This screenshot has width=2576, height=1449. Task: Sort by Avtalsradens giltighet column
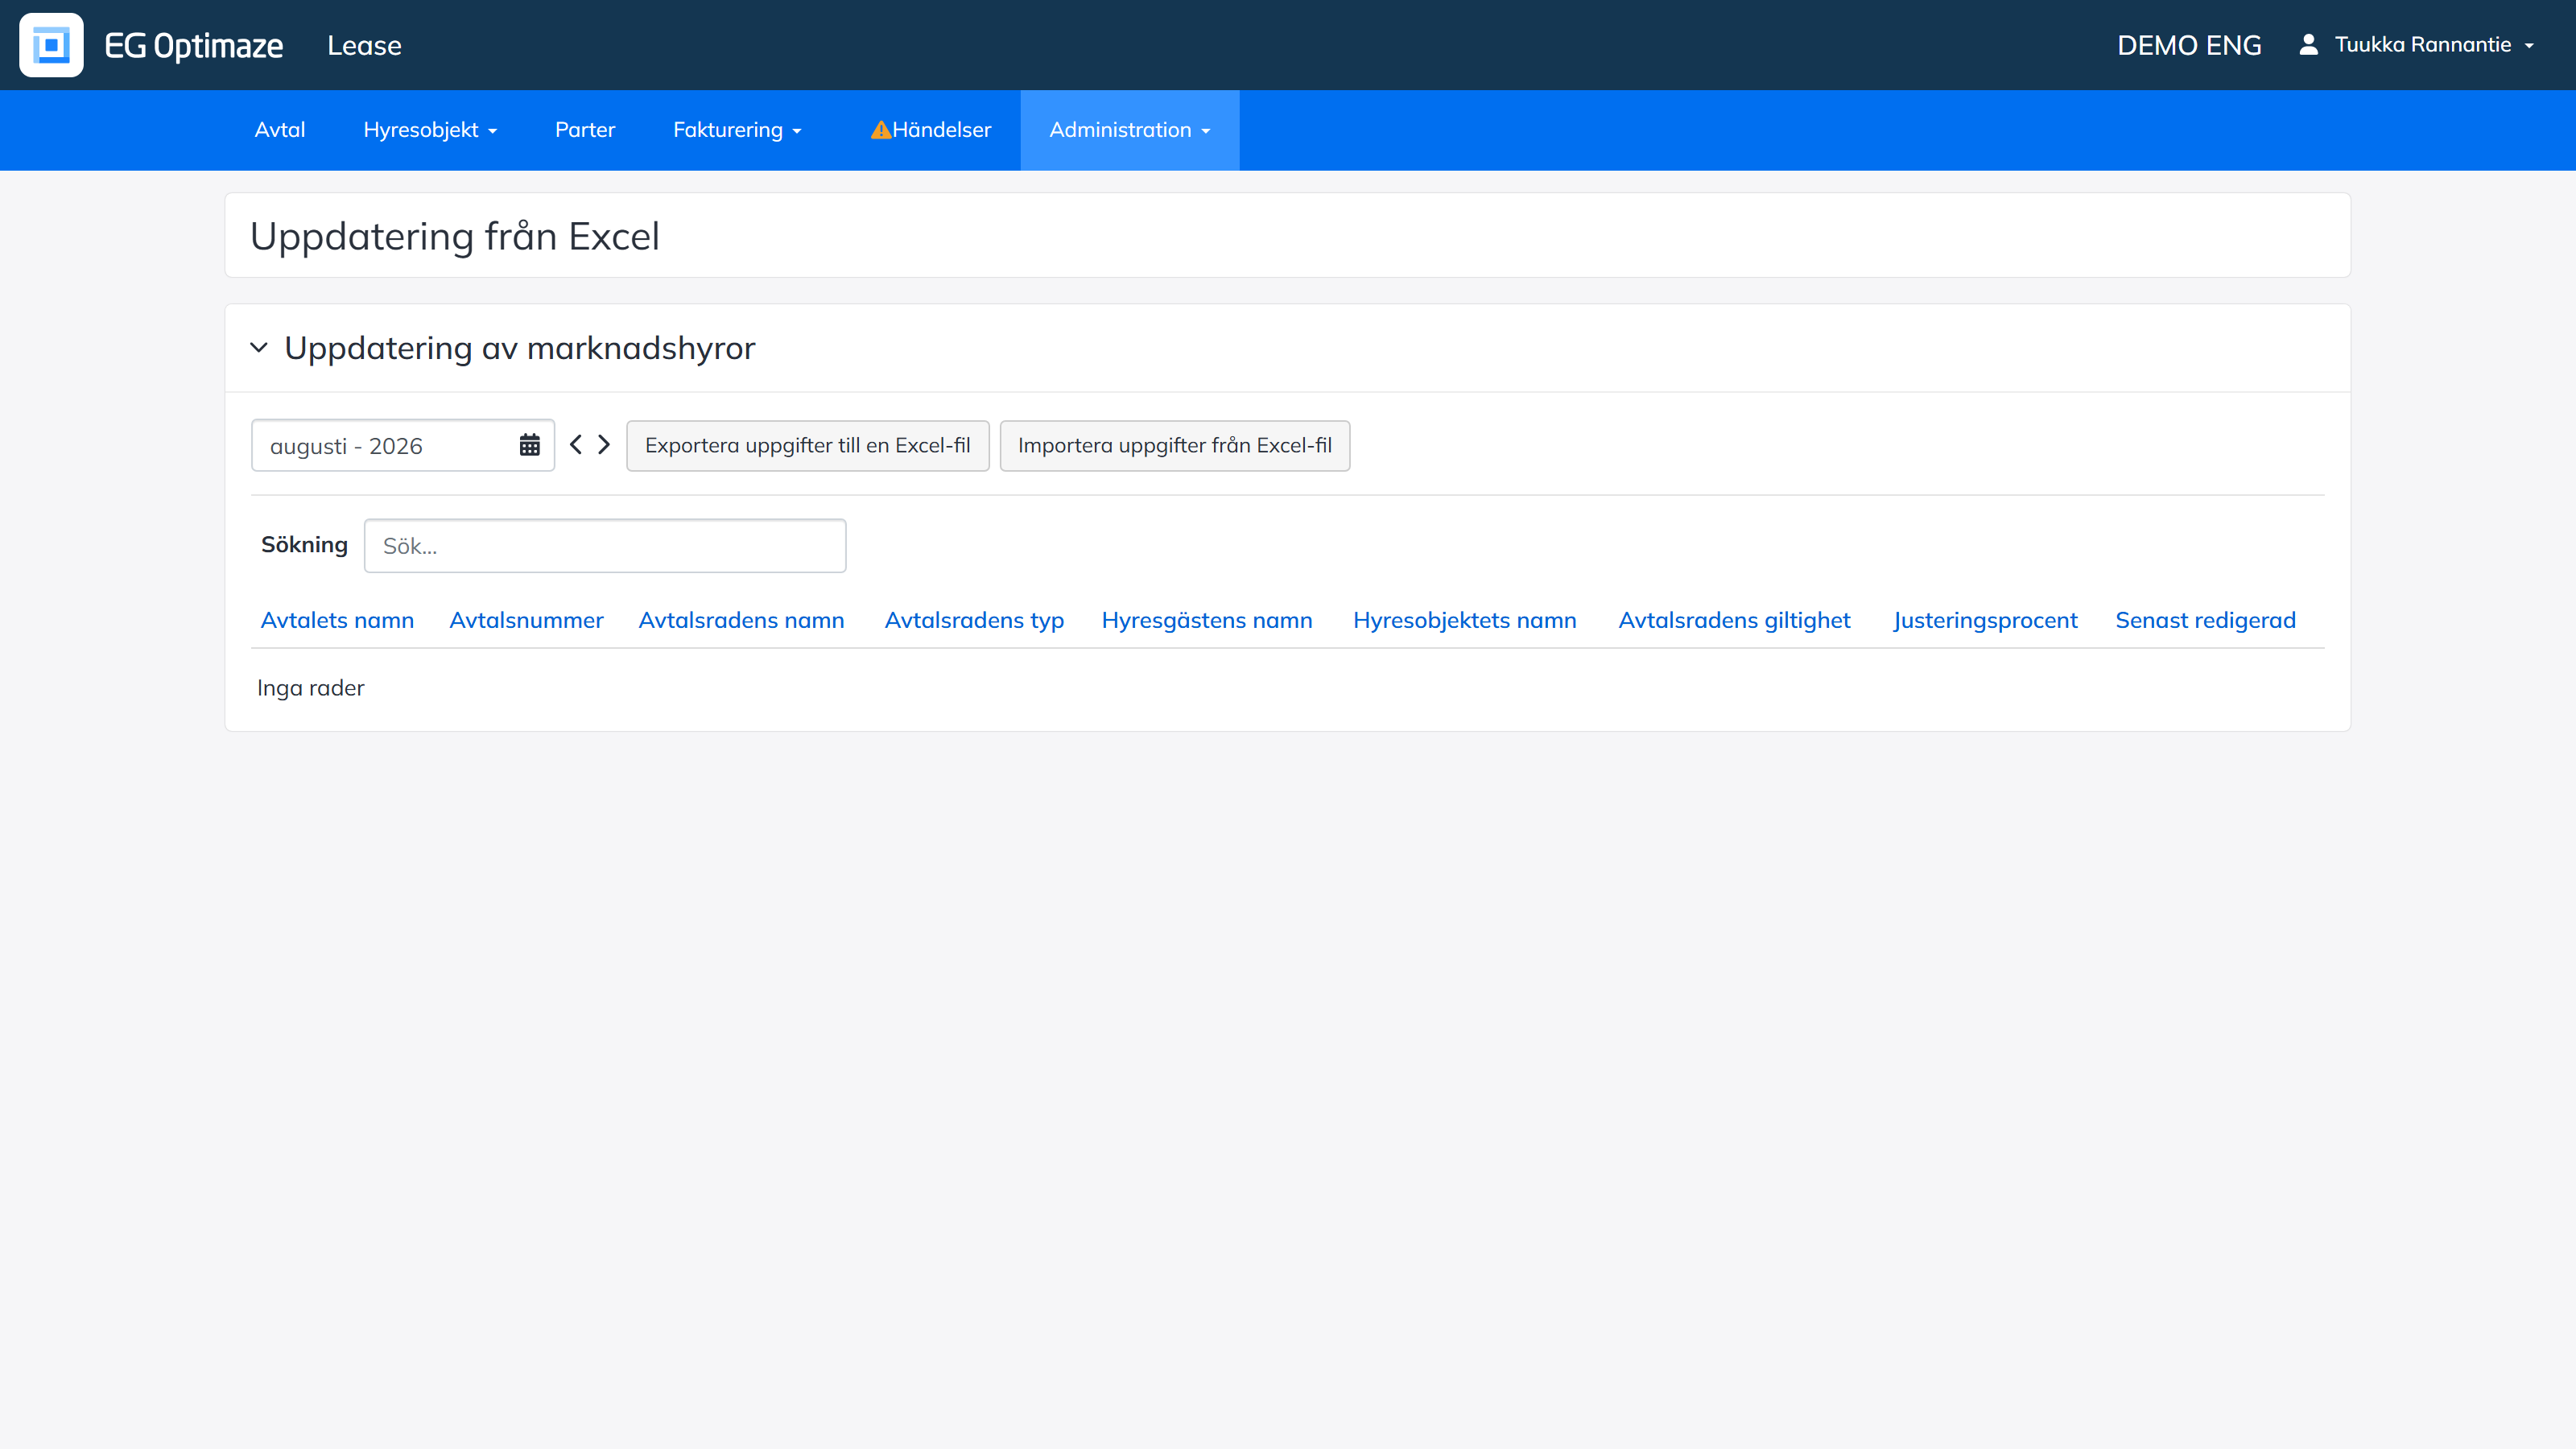[x=1735, y=620]
